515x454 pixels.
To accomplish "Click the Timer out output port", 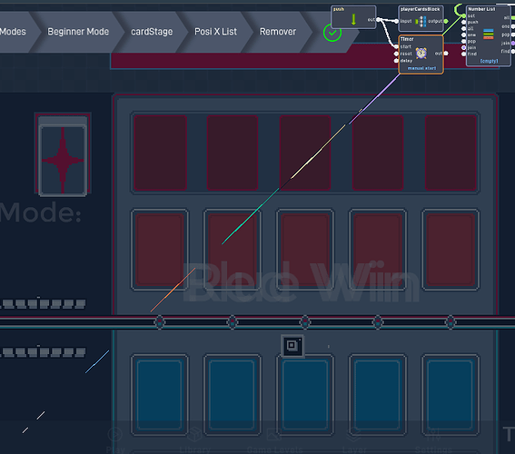I will tap(446, 54).
